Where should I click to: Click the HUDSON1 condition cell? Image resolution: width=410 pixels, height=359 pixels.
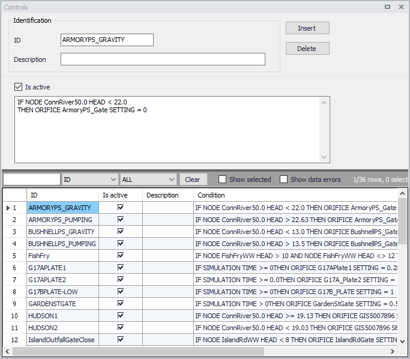point(295,316)
